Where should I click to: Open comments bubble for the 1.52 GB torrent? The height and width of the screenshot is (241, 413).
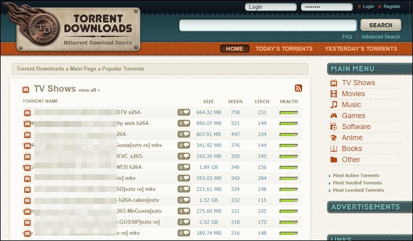tap(183, 200)
